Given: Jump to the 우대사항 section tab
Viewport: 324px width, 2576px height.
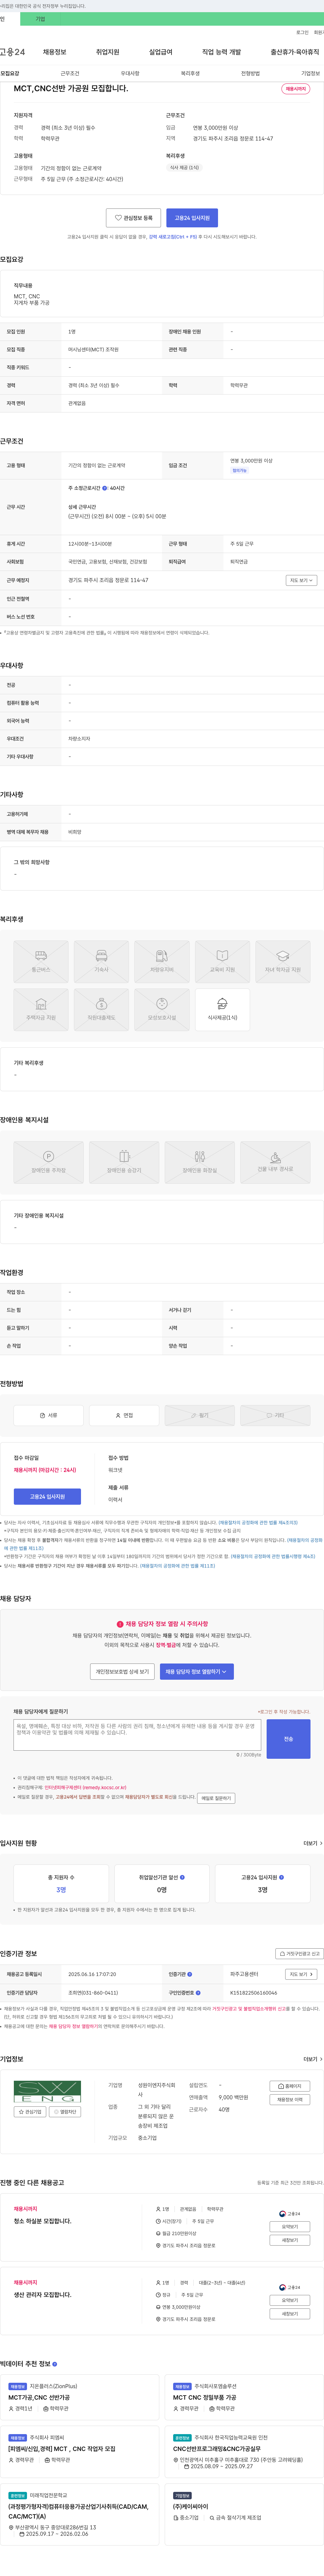Looking at the screenshot, I should tap(130, 73).
